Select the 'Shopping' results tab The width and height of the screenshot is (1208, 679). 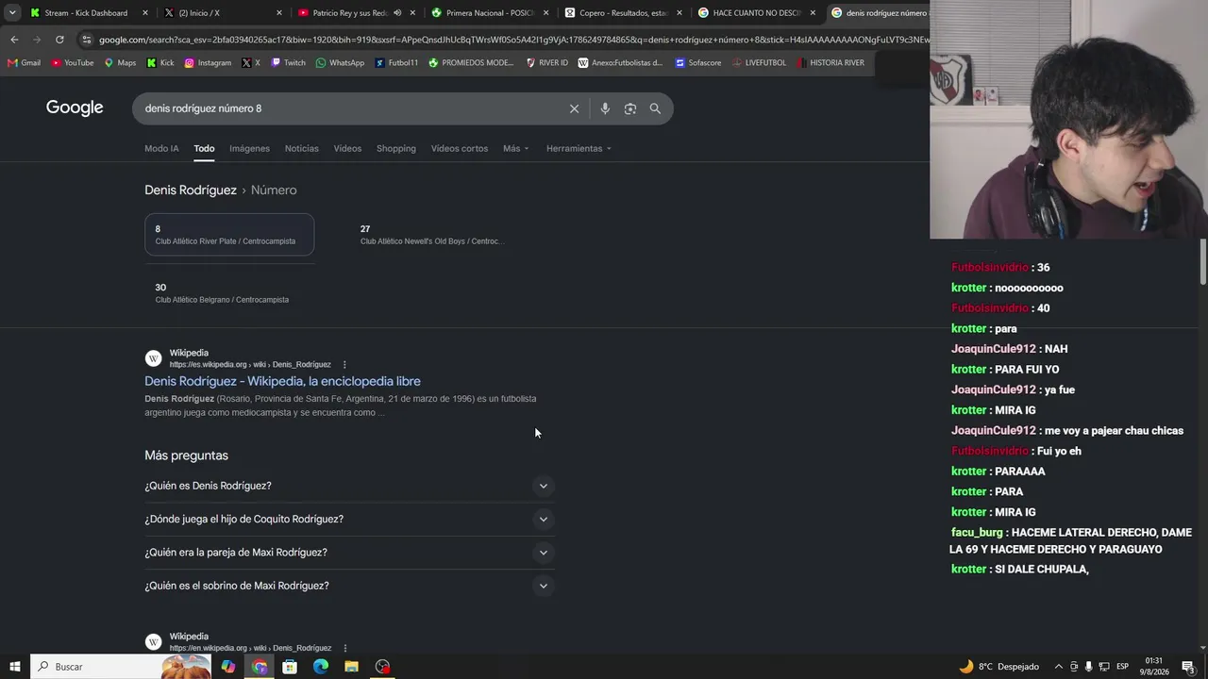[x=396, y=148]
